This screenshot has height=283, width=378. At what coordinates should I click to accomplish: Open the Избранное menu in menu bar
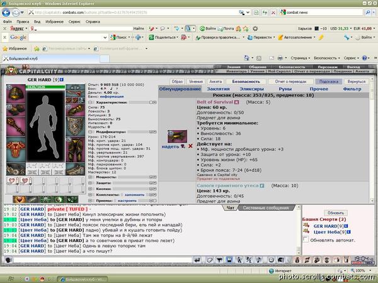[x=54, y=21]
